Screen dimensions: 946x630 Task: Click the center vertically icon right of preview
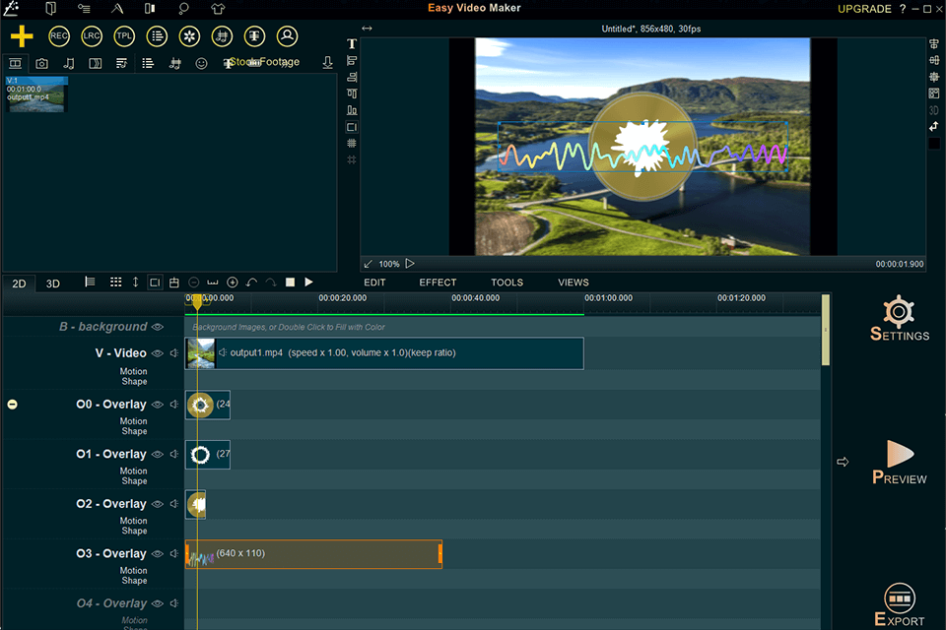tap(934, 60)
